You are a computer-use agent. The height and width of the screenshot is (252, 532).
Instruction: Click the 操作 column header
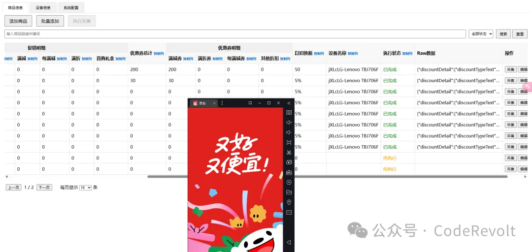[x=509, y=53]
